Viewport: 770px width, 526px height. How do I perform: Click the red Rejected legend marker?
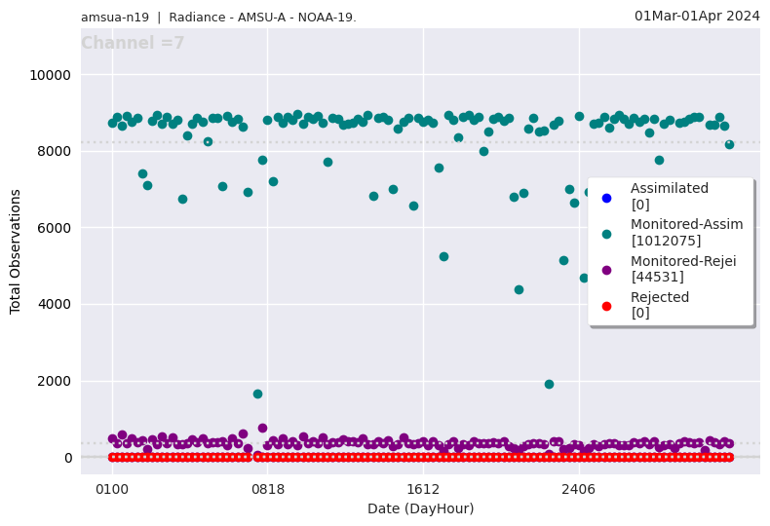tap(606, 306)
